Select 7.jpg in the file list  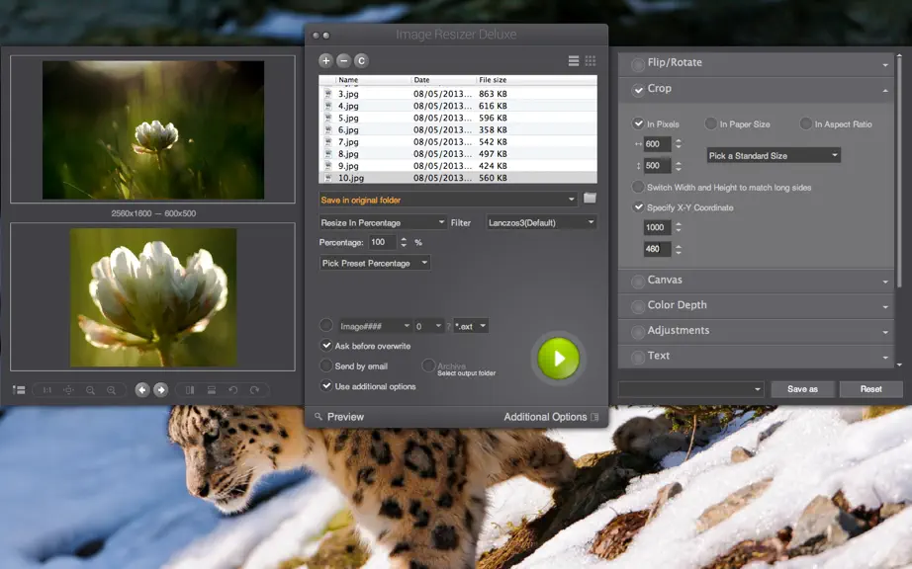(x=458, y=141)
